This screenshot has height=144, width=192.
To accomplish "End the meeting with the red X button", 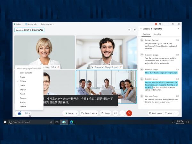I will [129, 113].
